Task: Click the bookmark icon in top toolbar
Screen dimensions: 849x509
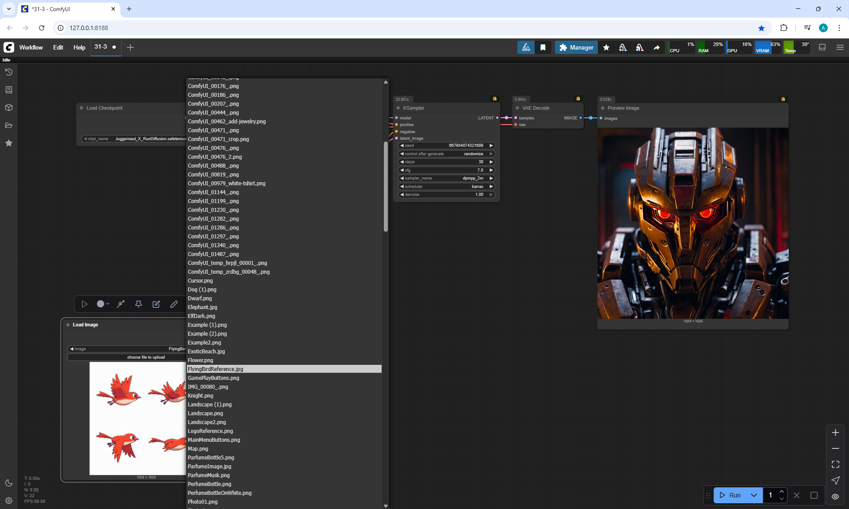Action: [543, 47]
